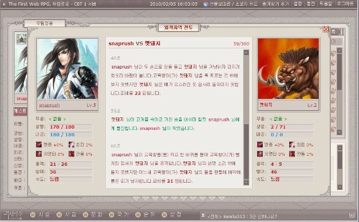Click the boar's 생명 2 / 71 health bar

(x=291, y=127)
